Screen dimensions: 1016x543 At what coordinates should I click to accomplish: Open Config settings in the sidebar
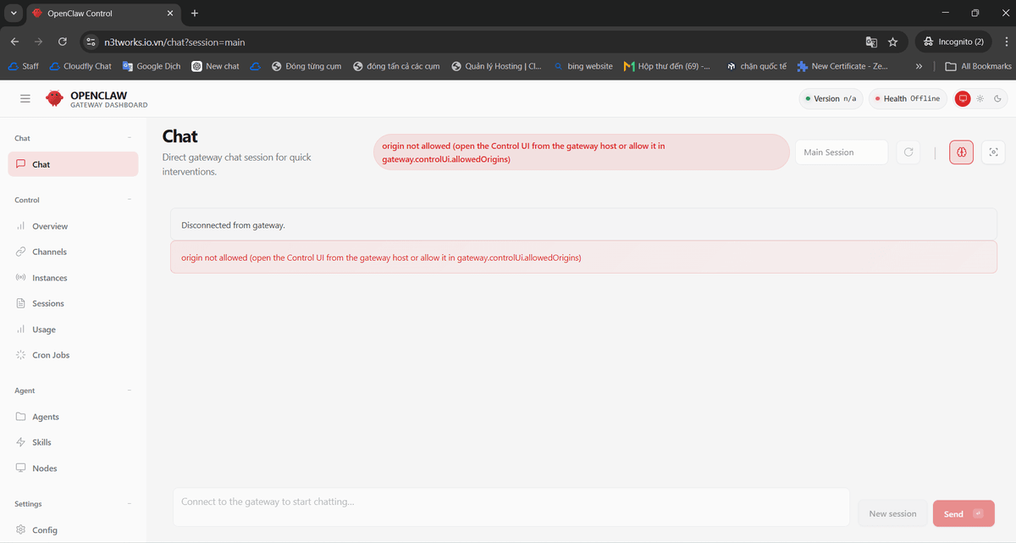(x=44, y=530)
